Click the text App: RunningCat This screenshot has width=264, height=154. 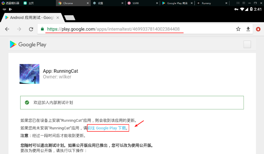click(60, 71)
